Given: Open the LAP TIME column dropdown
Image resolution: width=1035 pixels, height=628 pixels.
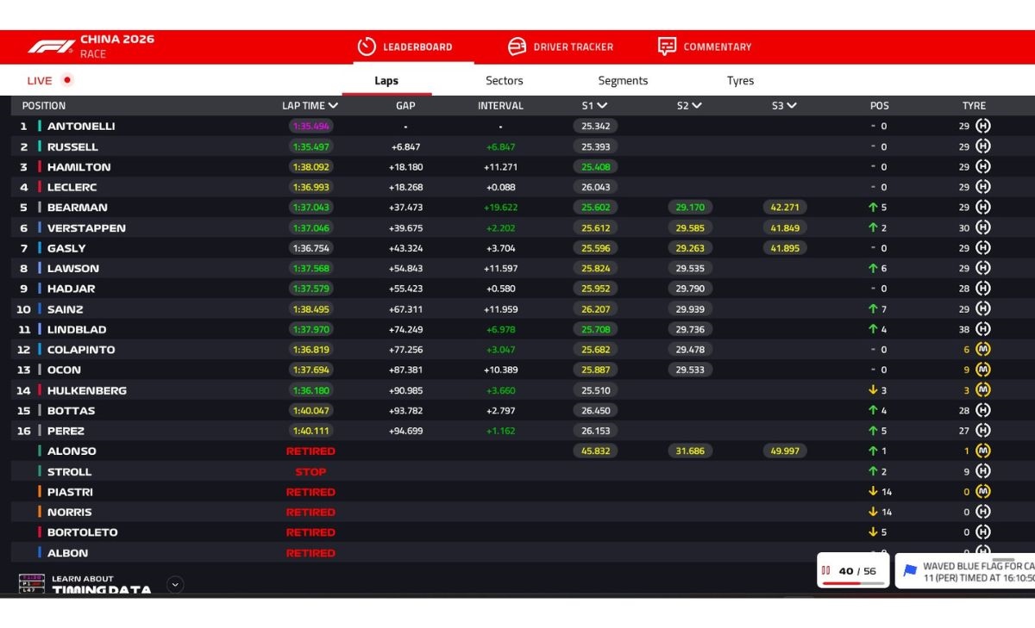Looking at the screenshot, I should pyautogui.click(x=333, y=106).
